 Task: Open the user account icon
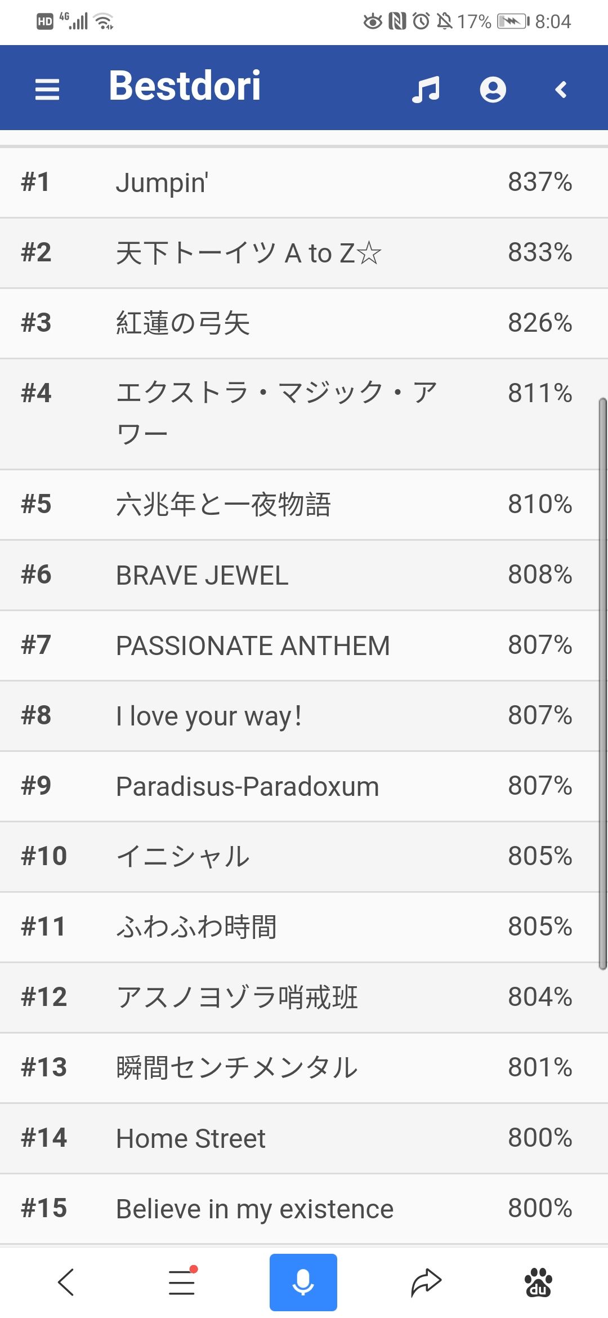(493, 90)
